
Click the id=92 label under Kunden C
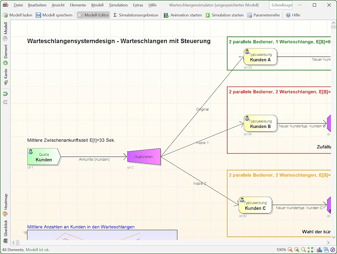pyautogui.click(x=243, y=216)
